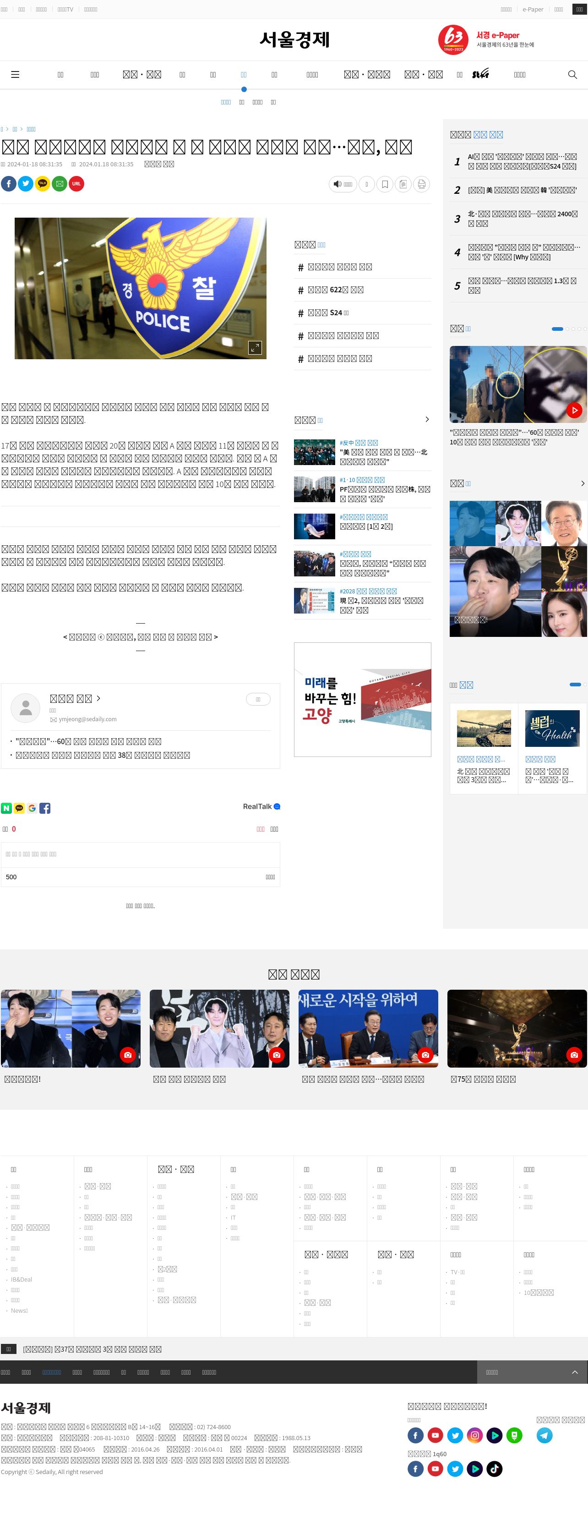Bookmark the article with the bookmark icon
The width and height of the screenshot is (588, 1518).
(385, 185)
